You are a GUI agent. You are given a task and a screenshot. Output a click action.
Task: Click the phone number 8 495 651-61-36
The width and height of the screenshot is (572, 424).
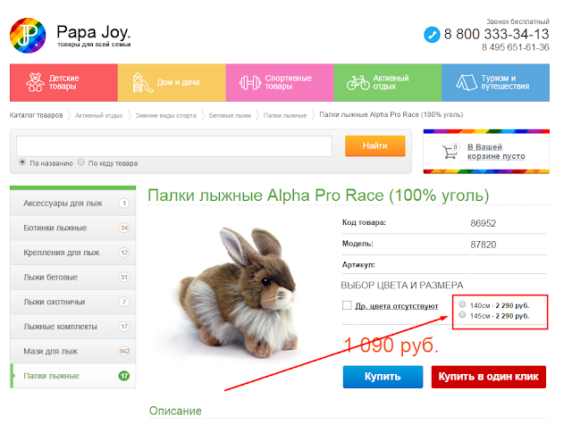pyautogui.click(x=515, y=47)
